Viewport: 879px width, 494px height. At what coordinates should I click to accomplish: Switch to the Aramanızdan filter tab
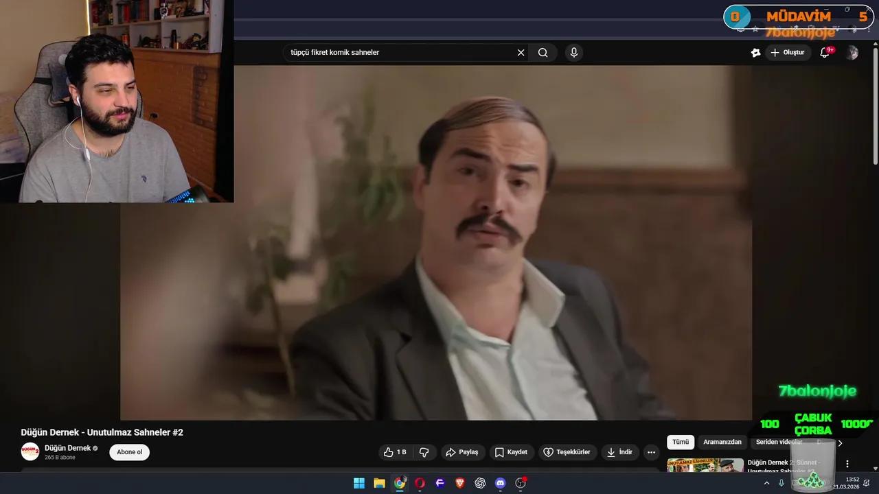click(x=722, y=442)
